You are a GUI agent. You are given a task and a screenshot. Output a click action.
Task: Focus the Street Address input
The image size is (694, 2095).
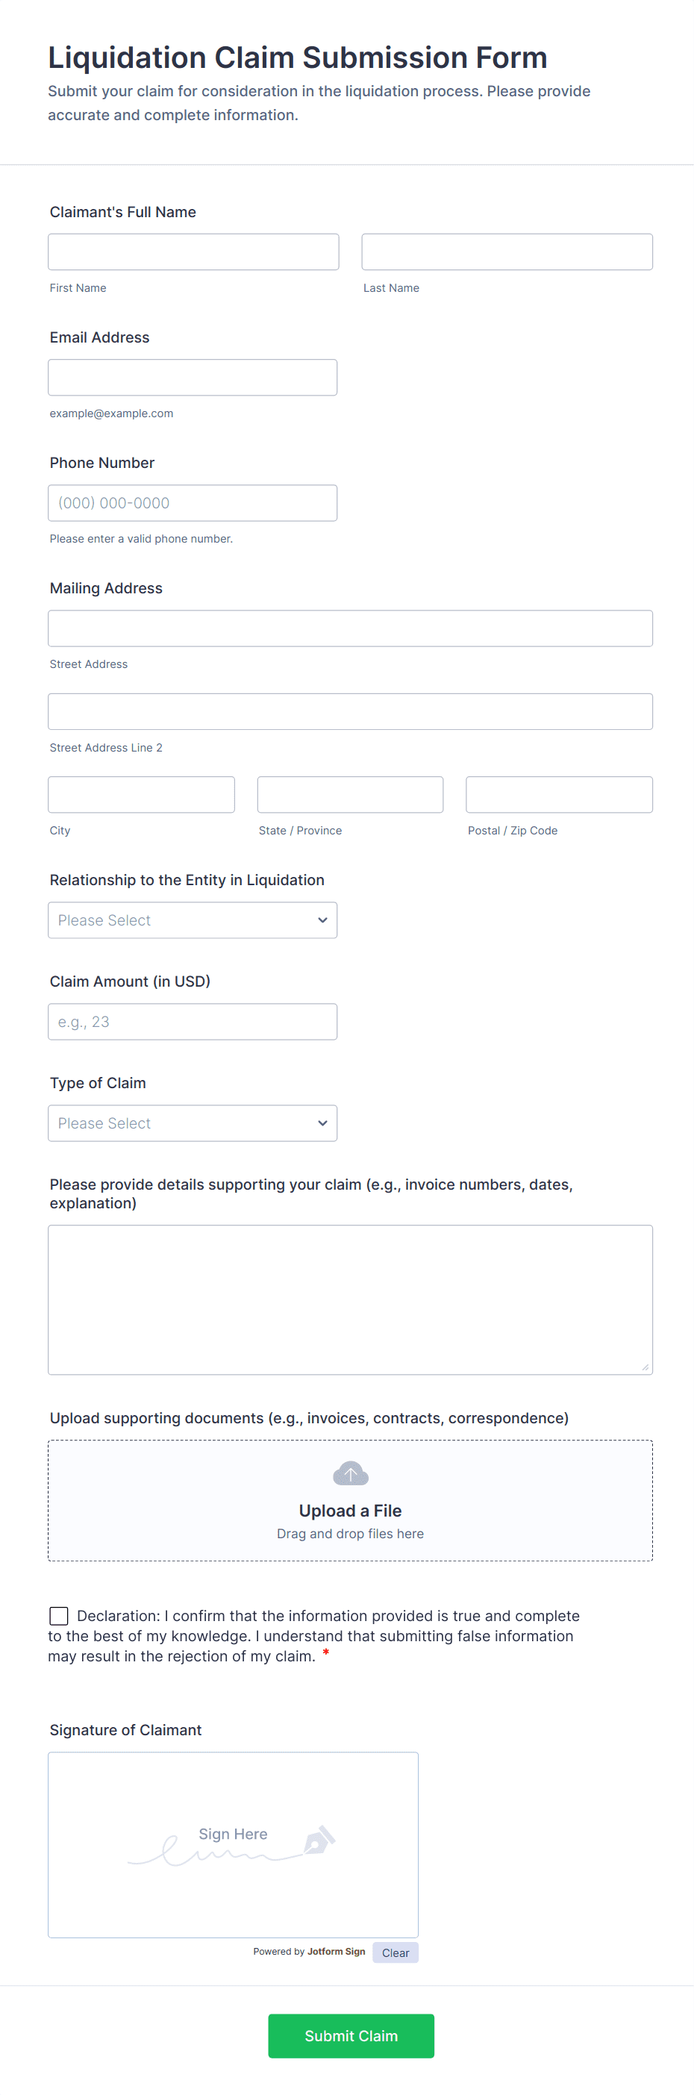(350, 628)
